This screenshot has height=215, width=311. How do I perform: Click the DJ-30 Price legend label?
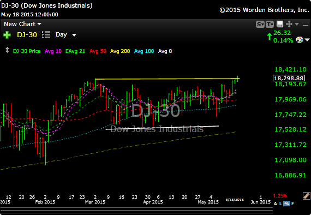(x=27, y=51)
